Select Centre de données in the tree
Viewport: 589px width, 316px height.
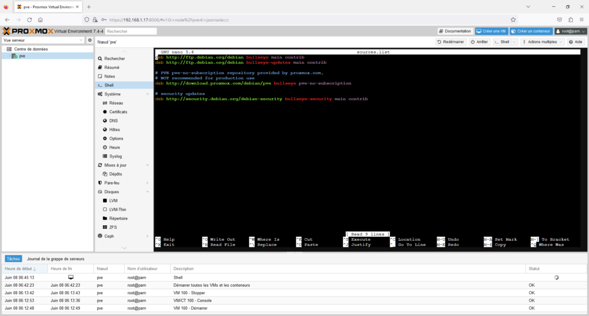pos(31,49)
